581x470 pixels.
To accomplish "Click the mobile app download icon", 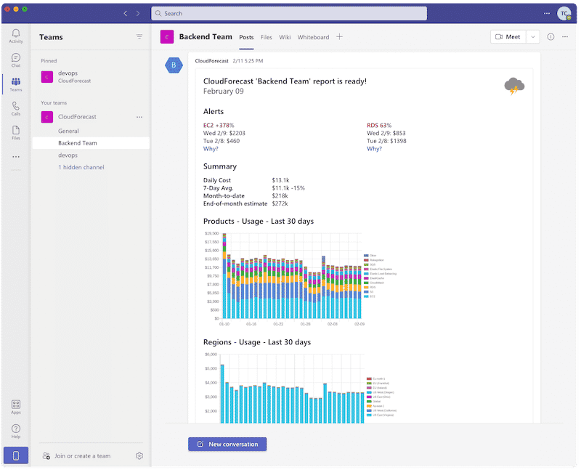I will 16,455.
